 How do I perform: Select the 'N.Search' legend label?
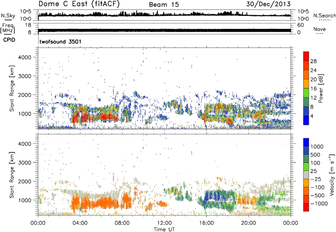pos(324,15)
